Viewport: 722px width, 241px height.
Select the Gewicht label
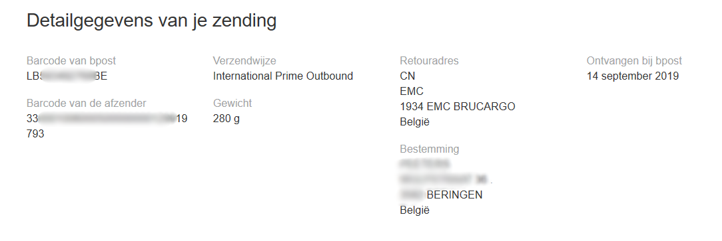tap(232, 104)
